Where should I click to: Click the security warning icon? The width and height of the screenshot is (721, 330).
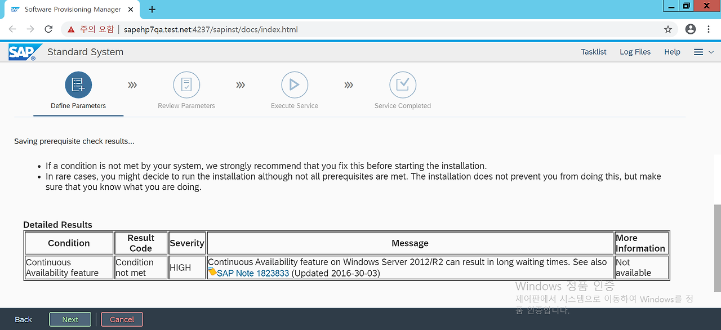click(x=71, y=29)
